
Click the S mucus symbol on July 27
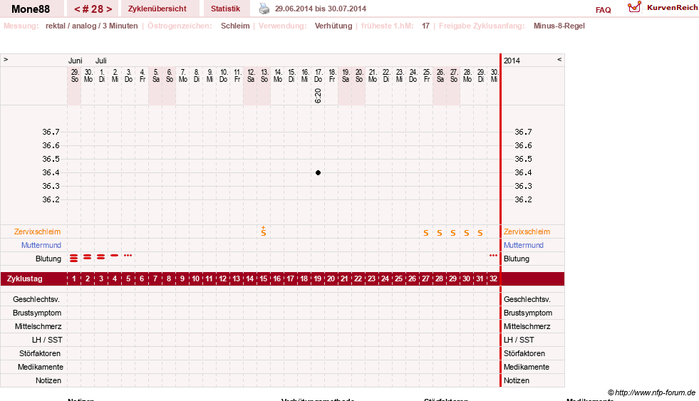pos(453,233)
